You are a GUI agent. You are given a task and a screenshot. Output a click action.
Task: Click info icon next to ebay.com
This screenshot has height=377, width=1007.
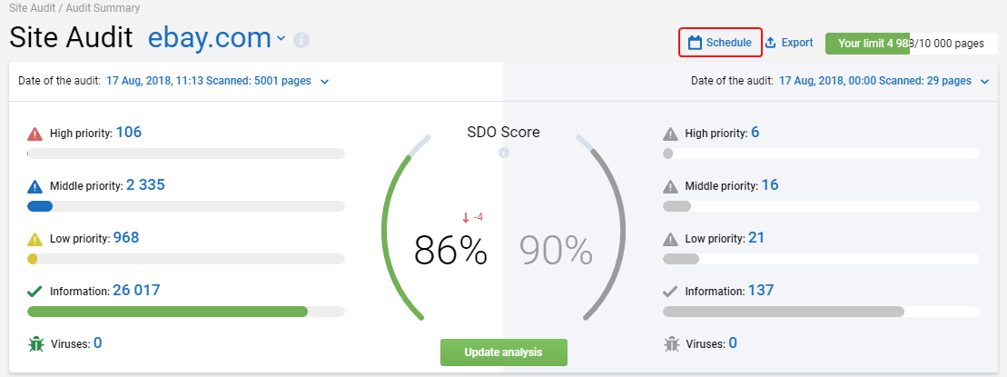coord(301,40)
